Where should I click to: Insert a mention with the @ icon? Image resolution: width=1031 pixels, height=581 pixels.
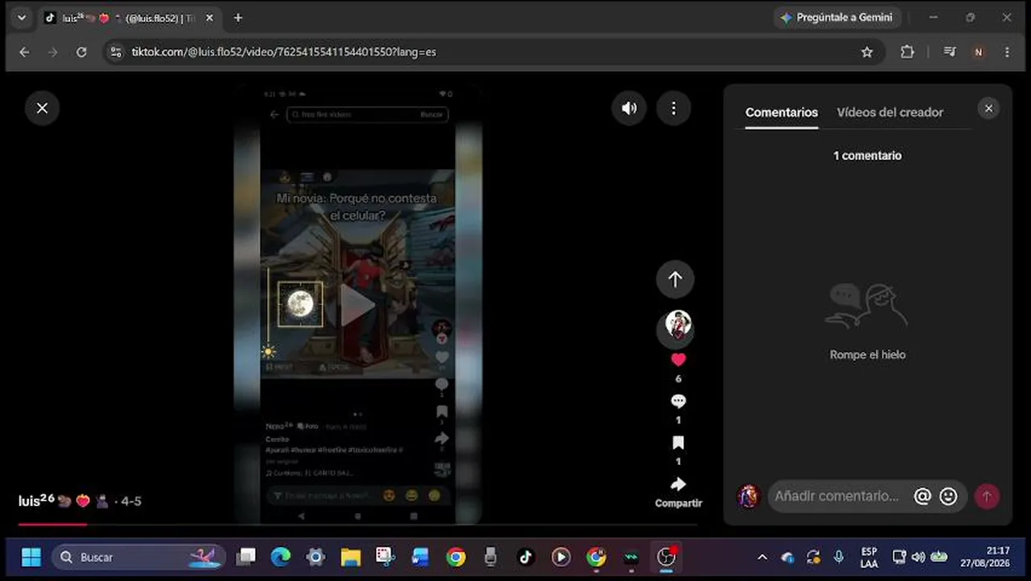coord(922,496)
